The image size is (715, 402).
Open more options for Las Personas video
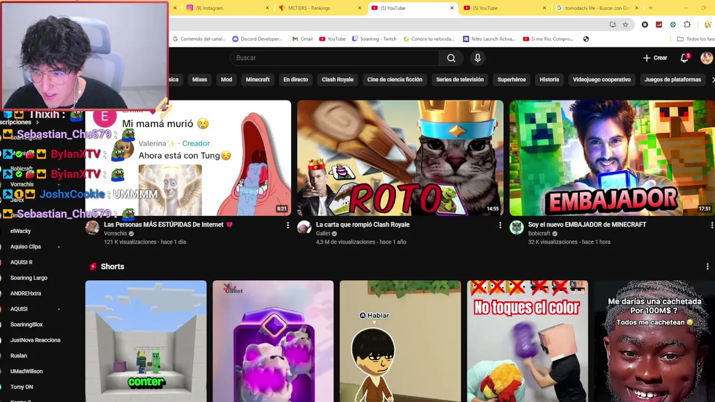pyautogui.click(x=288, y=225)
